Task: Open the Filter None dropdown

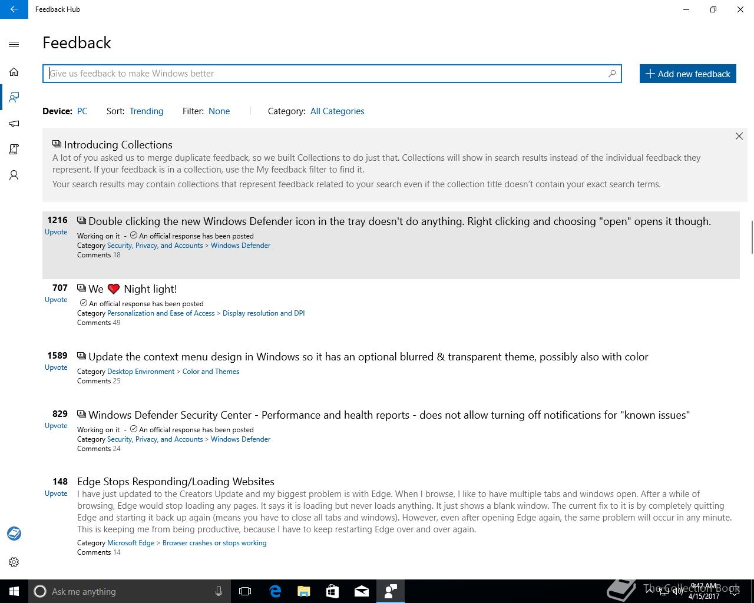Action: pyautogui.click(x=219, y=111)
